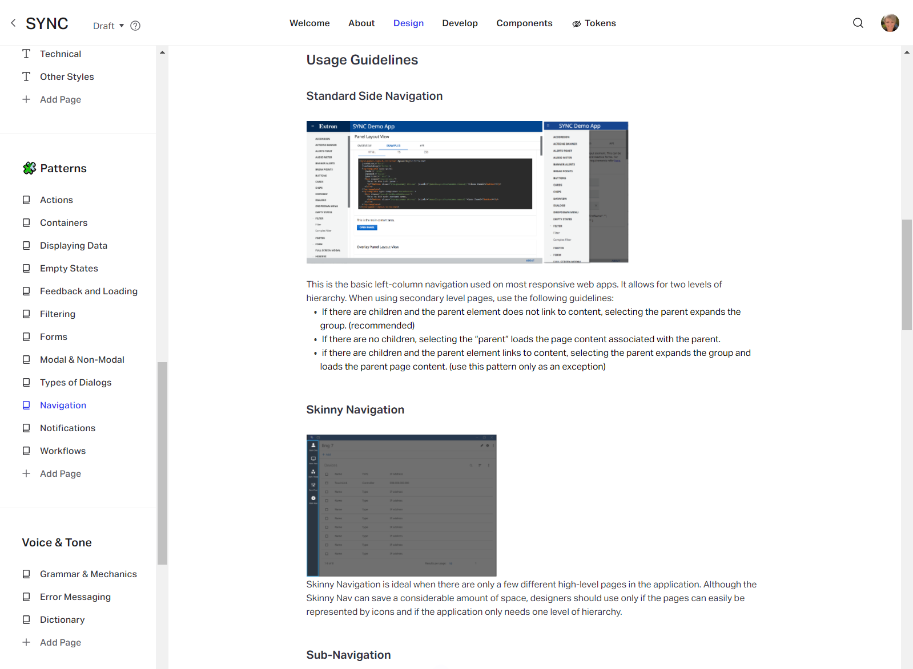This screenshot has width=913, height=669.
Task: Click the search magnifier icon
Action: 858,23
